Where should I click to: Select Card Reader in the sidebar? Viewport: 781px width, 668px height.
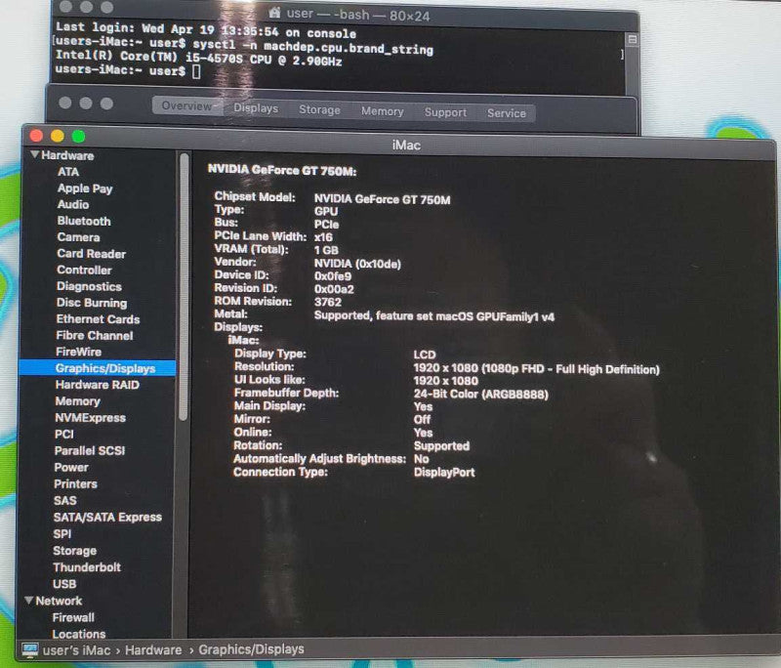click(91, 254)
